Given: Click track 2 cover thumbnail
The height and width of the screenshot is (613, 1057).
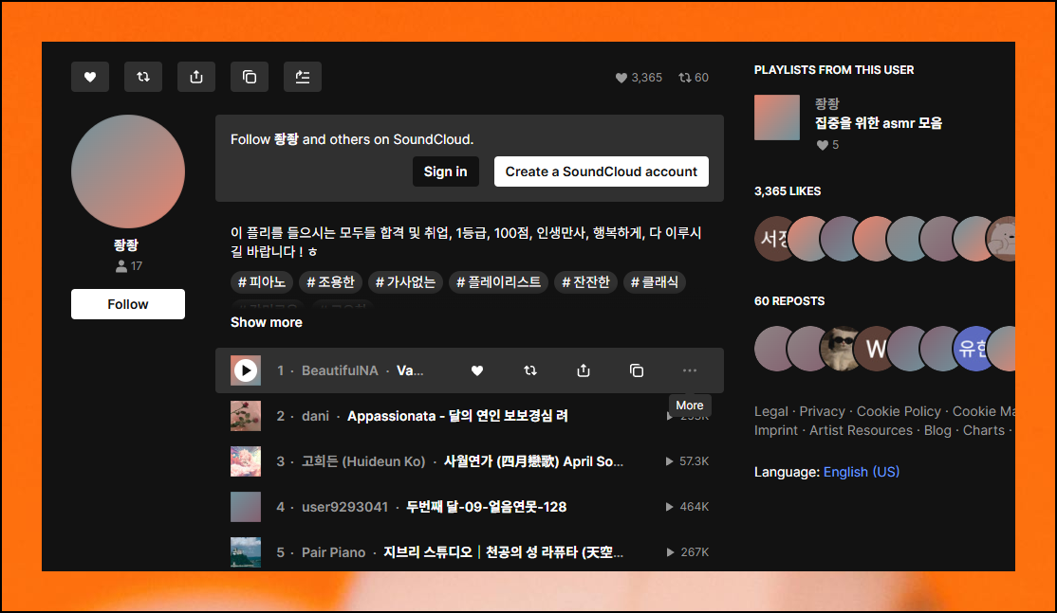Looking at the screenshot, I should (x=246, y=416).
